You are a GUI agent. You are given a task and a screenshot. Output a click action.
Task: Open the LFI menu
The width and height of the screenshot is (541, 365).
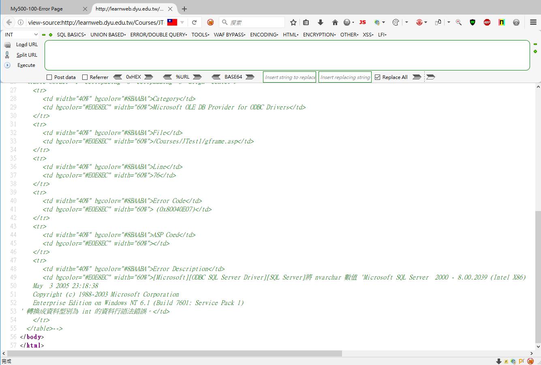click(x=382, y=35)
